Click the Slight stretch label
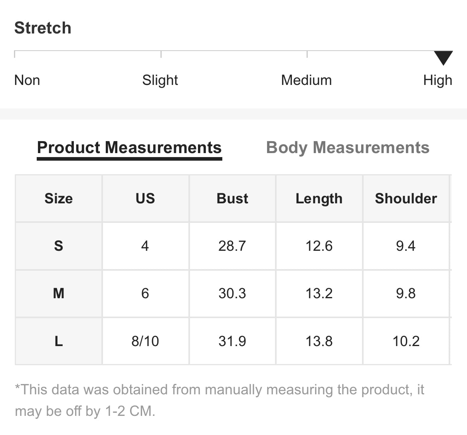Image resolution: width=467 pixels, height=435 pixels. pyautogui.click(x=160, y=80)
